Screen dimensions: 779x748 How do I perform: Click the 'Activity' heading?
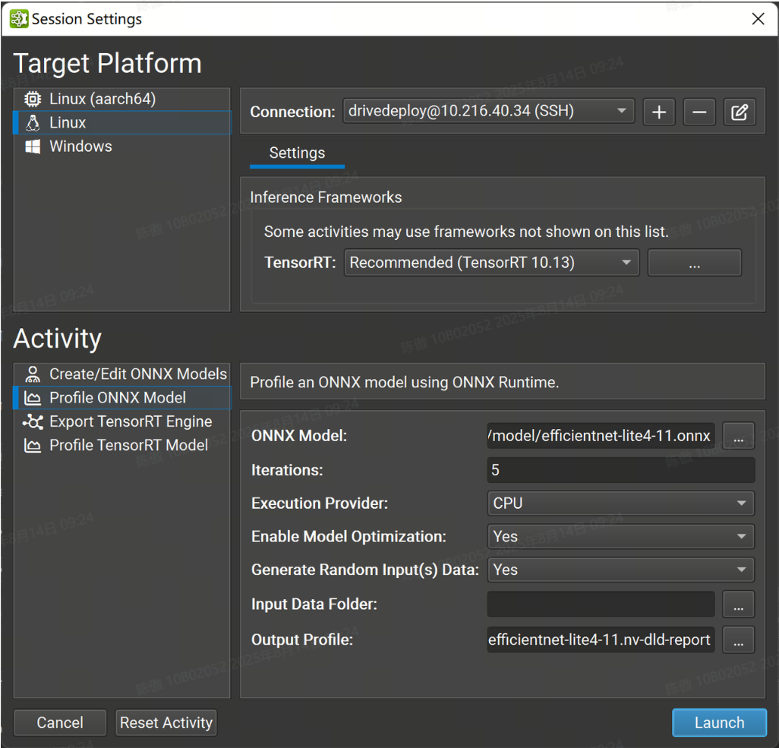pos(57,339)
